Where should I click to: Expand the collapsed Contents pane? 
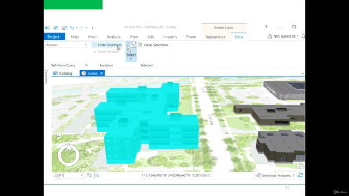point(46,77)
